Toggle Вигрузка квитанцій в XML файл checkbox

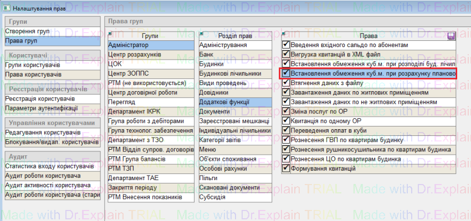click(x=286, y=54)
